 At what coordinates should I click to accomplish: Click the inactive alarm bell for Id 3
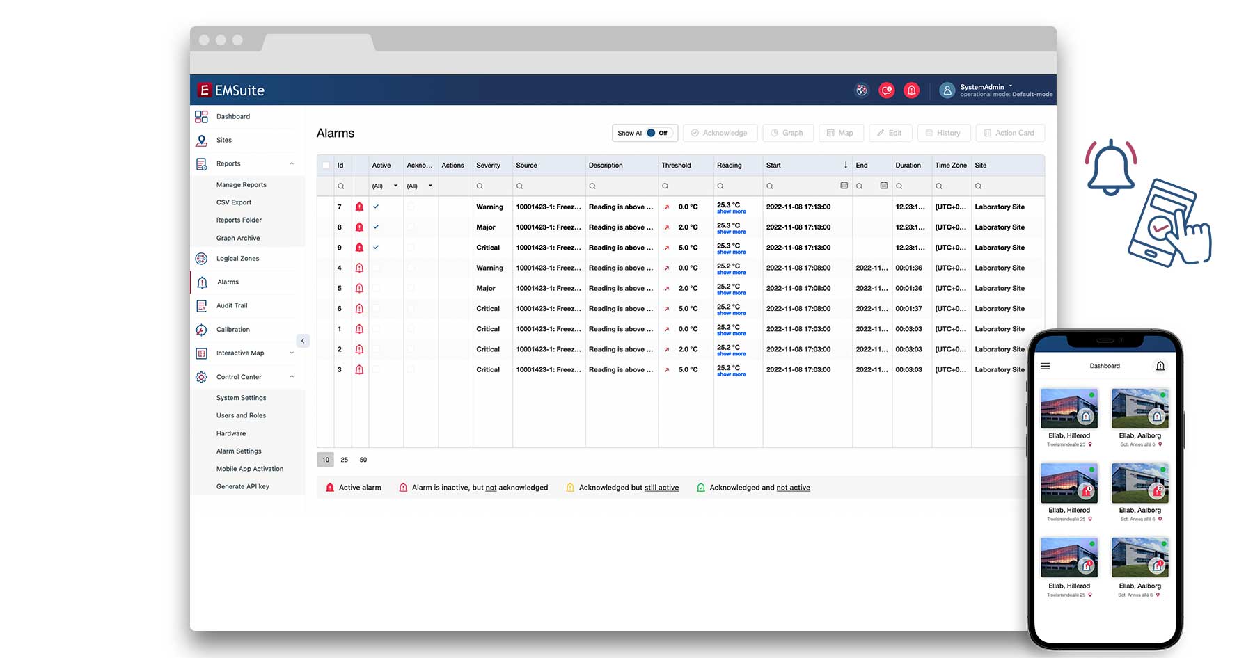(359, 370)
